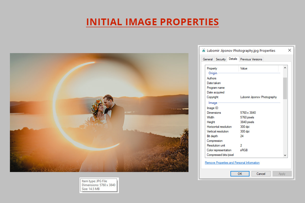Click the Width property label
This screenshot has width=305, height=203.
(210, 117)
